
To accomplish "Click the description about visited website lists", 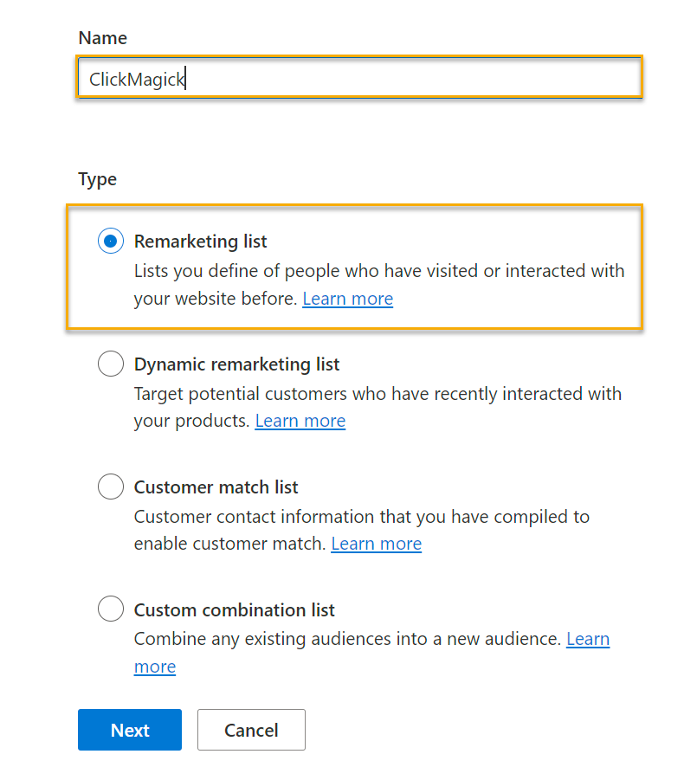I will [378, 271].
